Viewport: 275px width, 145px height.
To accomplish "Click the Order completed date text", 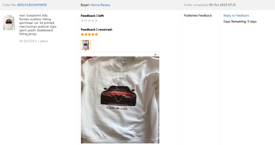I will coord(210,5).
